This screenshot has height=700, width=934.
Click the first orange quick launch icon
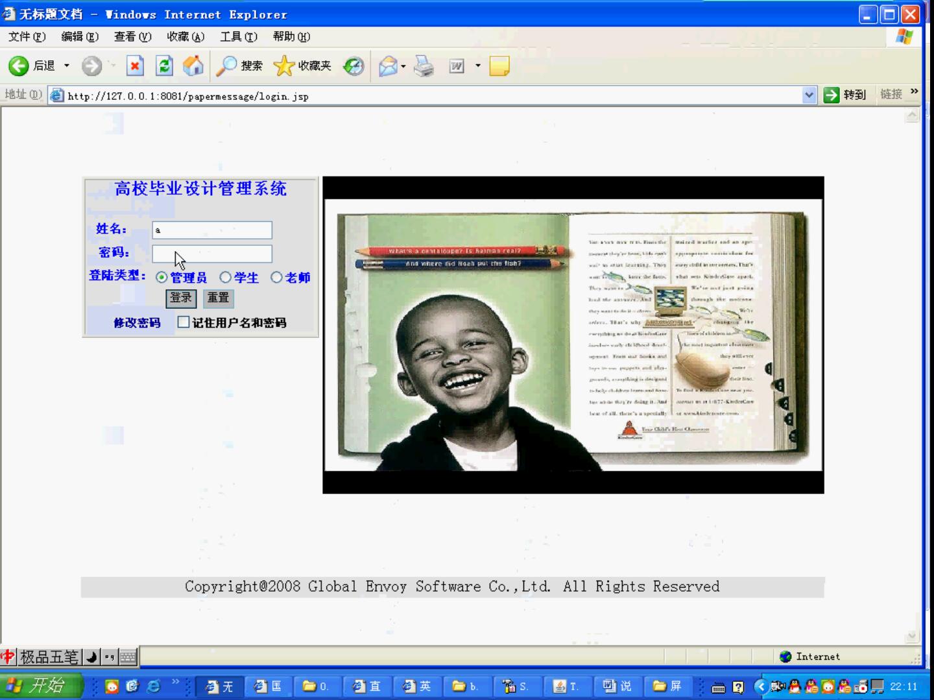click(x=112, y=686)
